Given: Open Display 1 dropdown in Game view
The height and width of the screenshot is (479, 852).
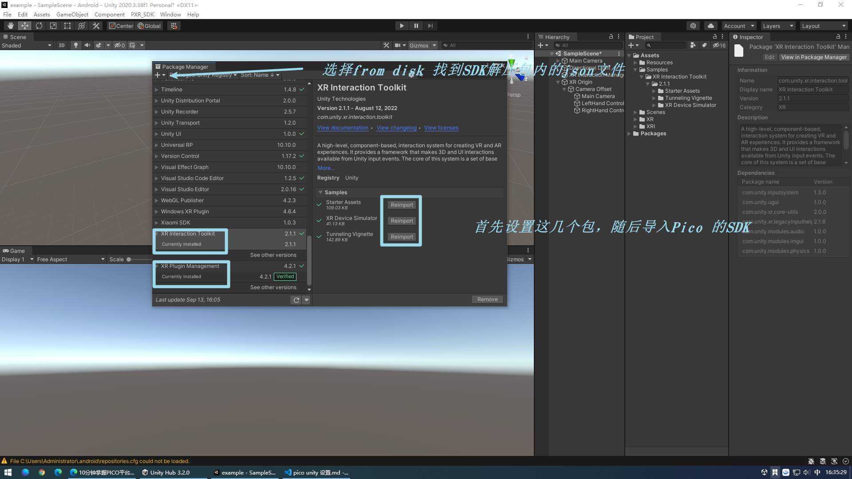Looking at the screenshot, I should [18, 259].
